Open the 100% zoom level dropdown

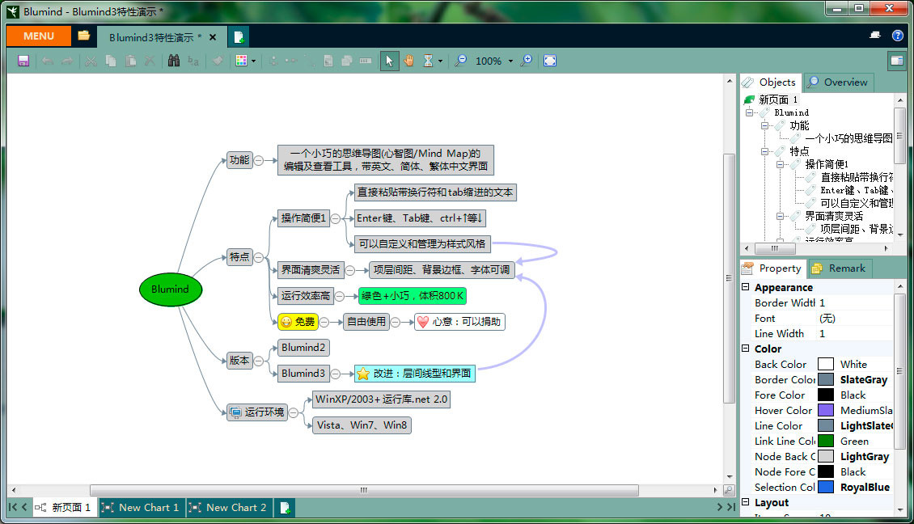pyautogui.click(x=510, y=61)
